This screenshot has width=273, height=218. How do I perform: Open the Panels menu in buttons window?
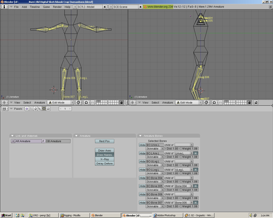pos(18,109)
